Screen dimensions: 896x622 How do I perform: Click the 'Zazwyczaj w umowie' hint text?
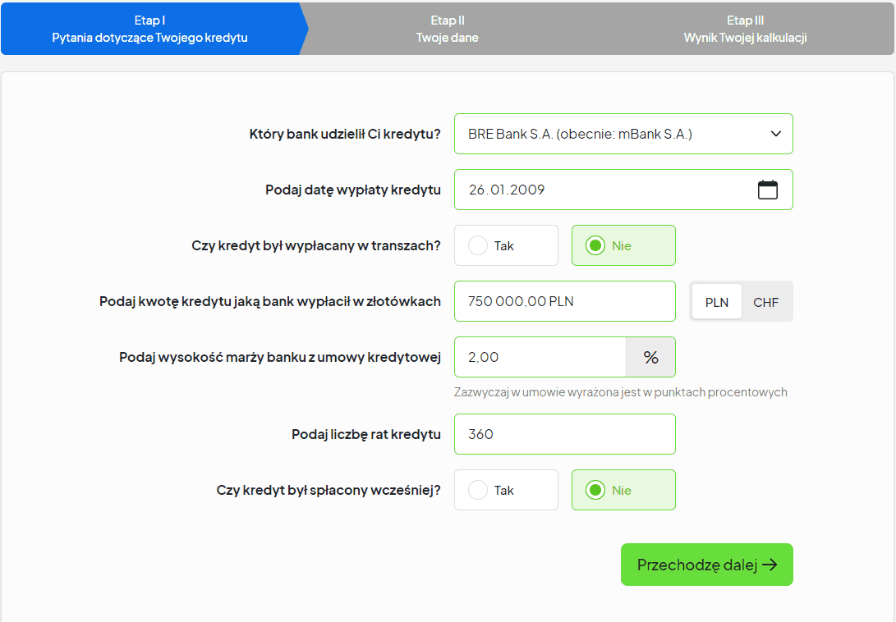pyautogui.click(x=621, y=392)
